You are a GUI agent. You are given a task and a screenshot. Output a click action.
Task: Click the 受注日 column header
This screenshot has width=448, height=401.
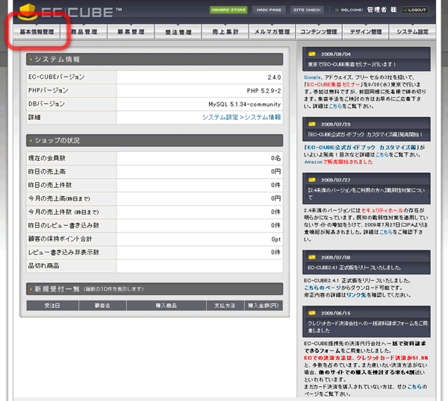[x=52, y=306]
